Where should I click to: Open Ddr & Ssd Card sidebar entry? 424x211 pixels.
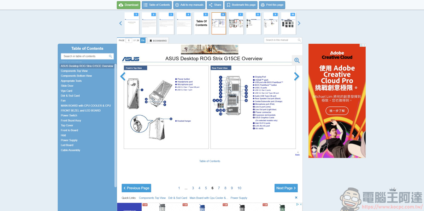coord(70,96)
